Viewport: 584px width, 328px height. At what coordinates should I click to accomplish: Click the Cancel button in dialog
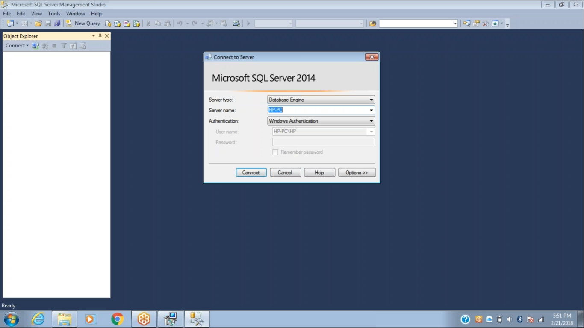tap(285, 173)
